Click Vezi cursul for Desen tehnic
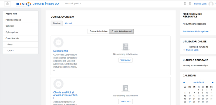The height and width of the screenshot is (105, 216). (x=125, y=60)
